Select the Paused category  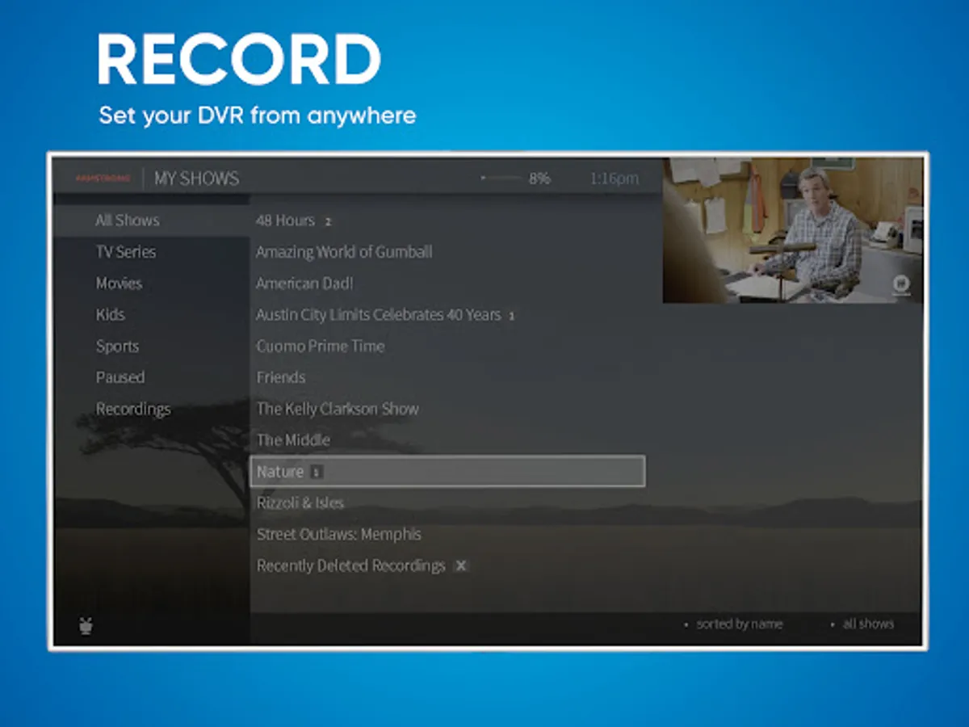120,377
